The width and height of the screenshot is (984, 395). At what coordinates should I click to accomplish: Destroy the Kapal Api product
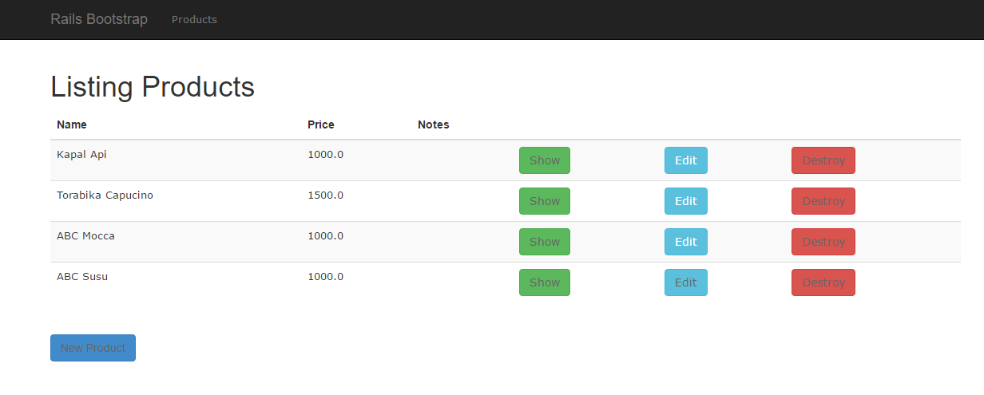point(823,160)
